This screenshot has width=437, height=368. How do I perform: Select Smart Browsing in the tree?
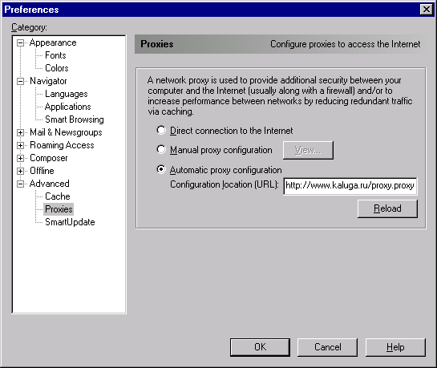(x=75, y=119)
